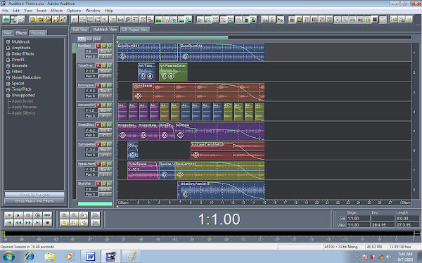Expand the Special effects category
The image size is (422, 263).
tap(8, 84)
